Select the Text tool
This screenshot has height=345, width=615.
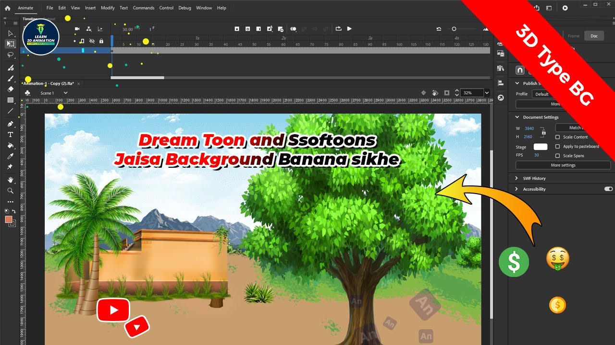point(10,135)
